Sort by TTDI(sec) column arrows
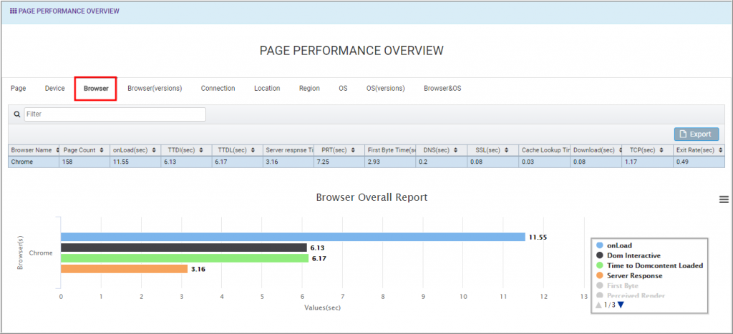The height and width of the screenshot is (334, 733). 200,150
